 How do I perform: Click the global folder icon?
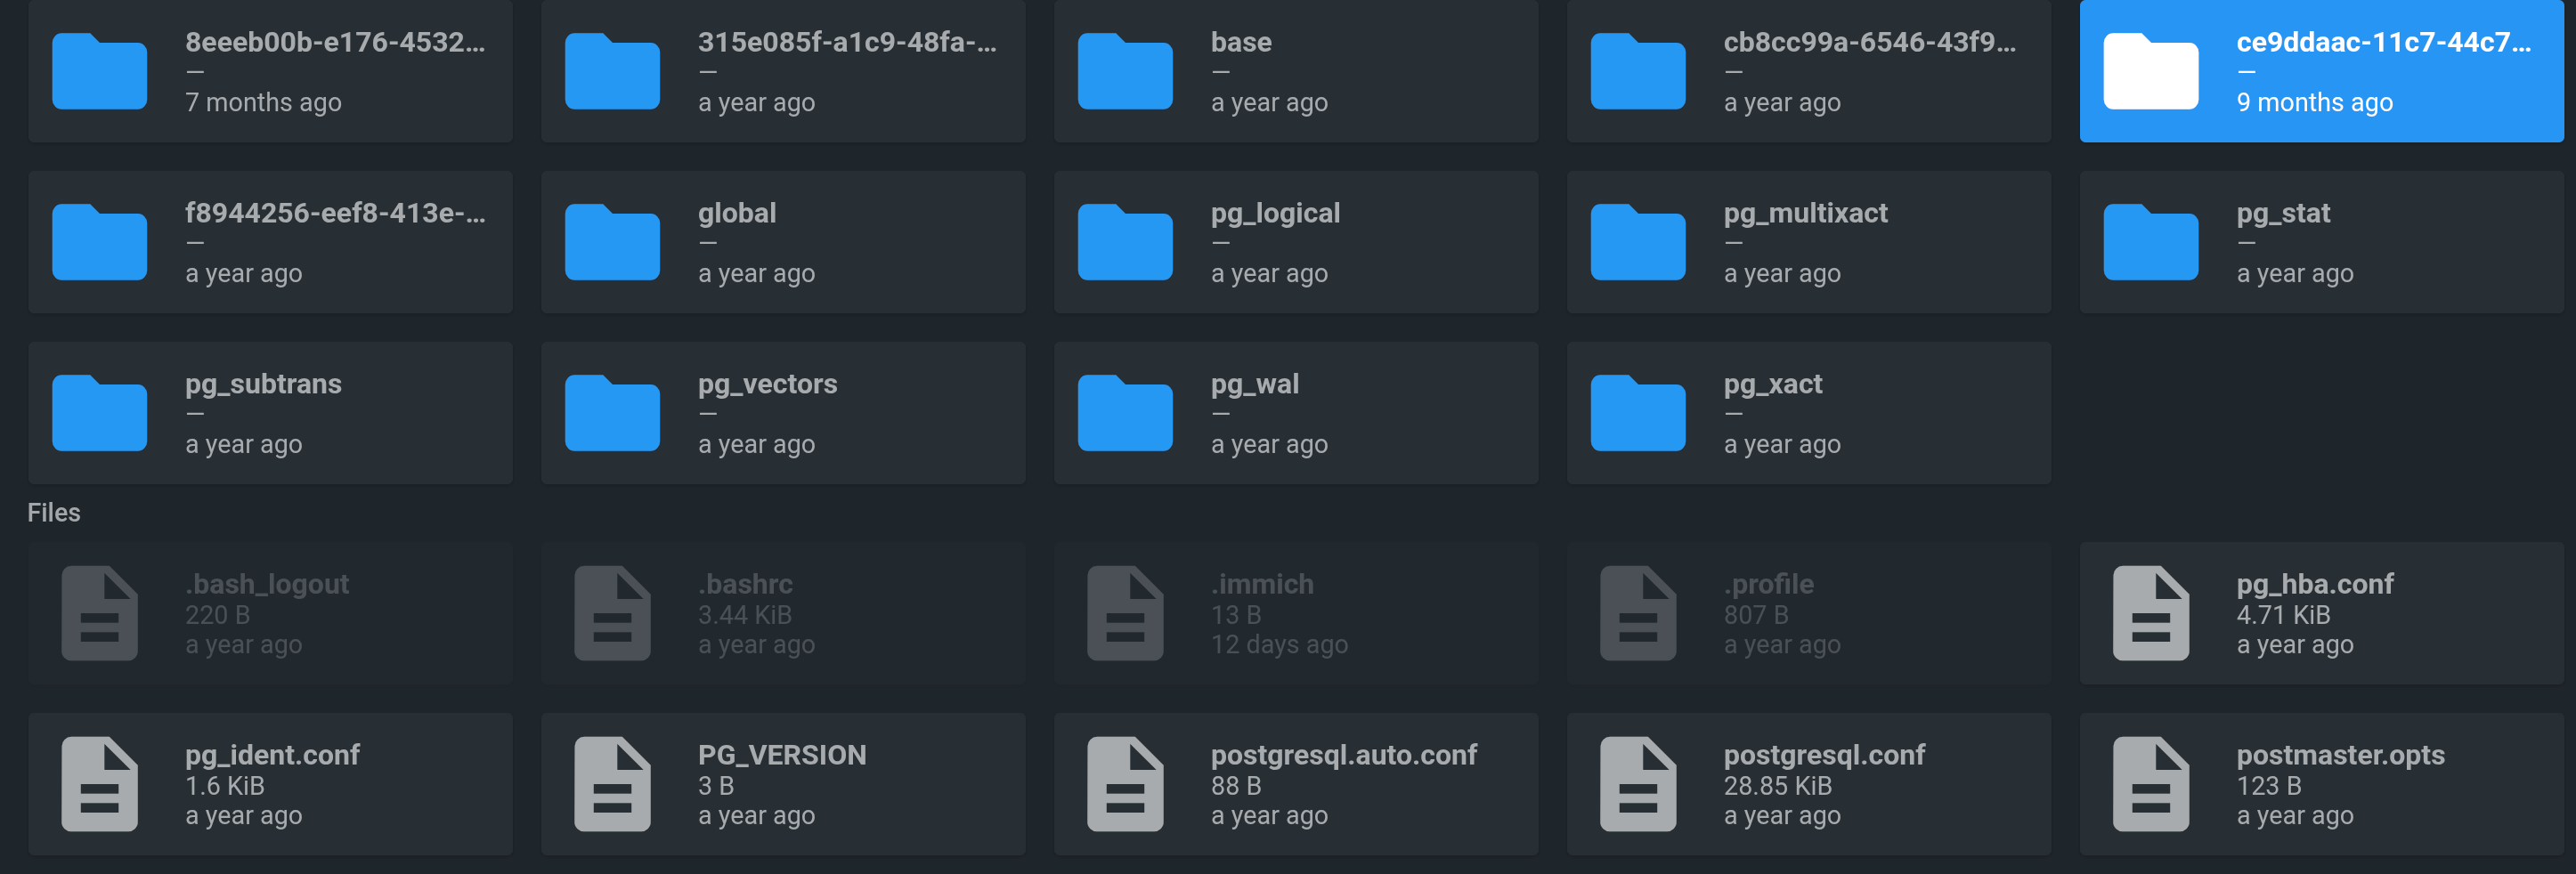pos(612,241)
